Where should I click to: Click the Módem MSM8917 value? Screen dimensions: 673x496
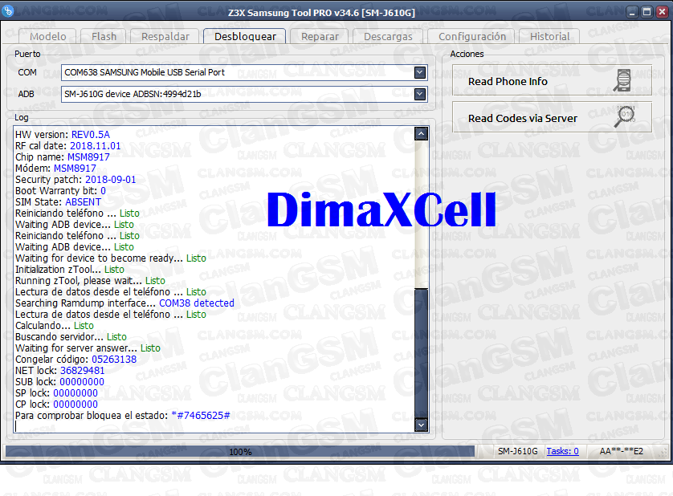(75, 169)
